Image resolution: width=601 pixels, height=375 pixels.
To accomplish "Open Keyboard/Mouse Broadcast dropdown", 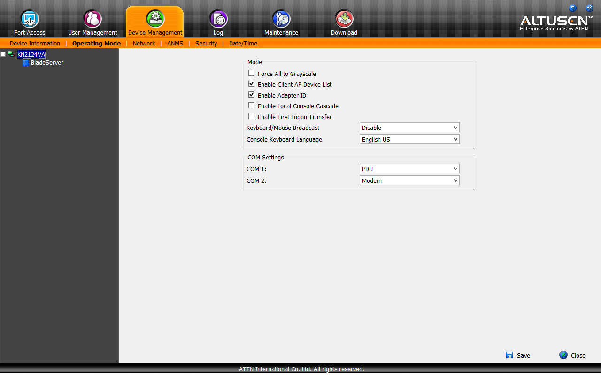I will (x=409, y=127).
